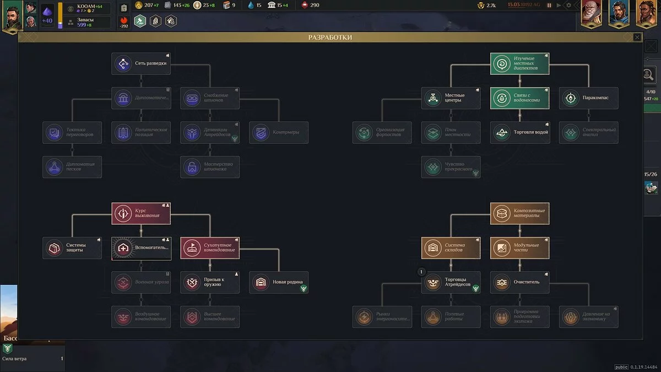Select the Полевые работы development
The height and width of the screenshot is (372, 661).
451,317
